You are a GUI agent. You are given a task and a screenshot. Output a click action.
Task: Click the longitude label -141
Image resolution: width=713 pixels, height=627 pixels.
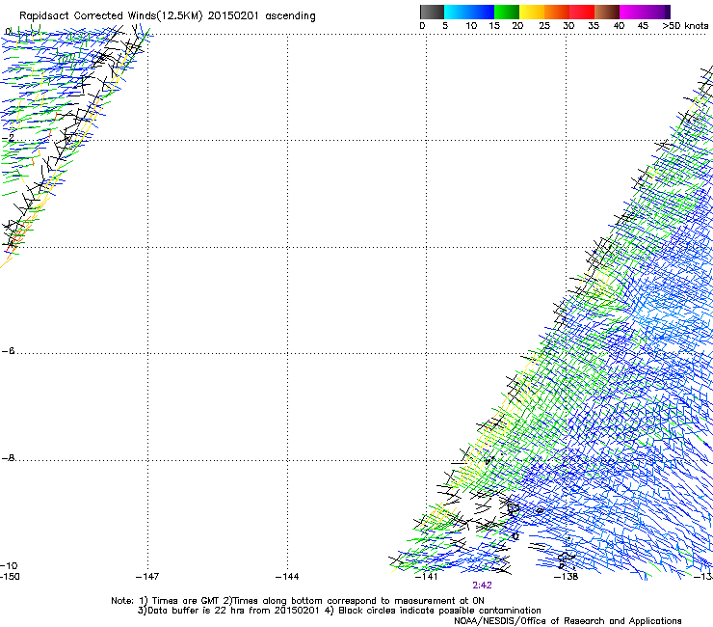point(426,577)
